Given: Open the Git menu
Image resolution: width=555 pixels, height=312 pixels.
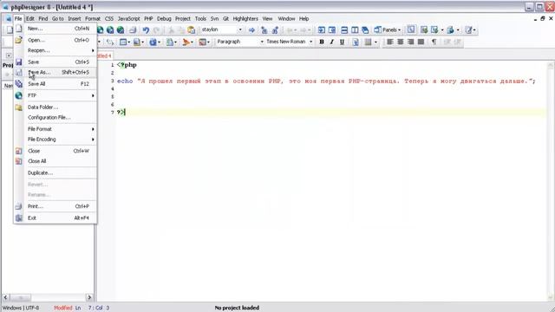Looking at the screenshot, I should point(225,19).
